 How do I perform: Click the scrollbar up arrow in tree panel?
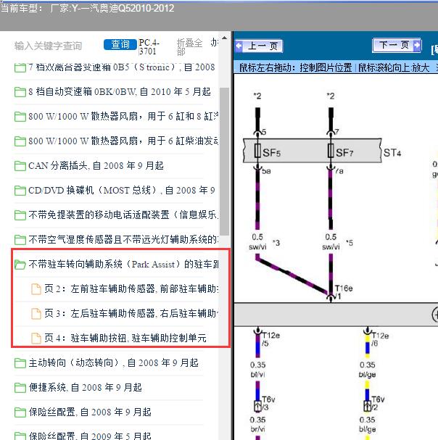pyautogui.click(x=224, y=38)
